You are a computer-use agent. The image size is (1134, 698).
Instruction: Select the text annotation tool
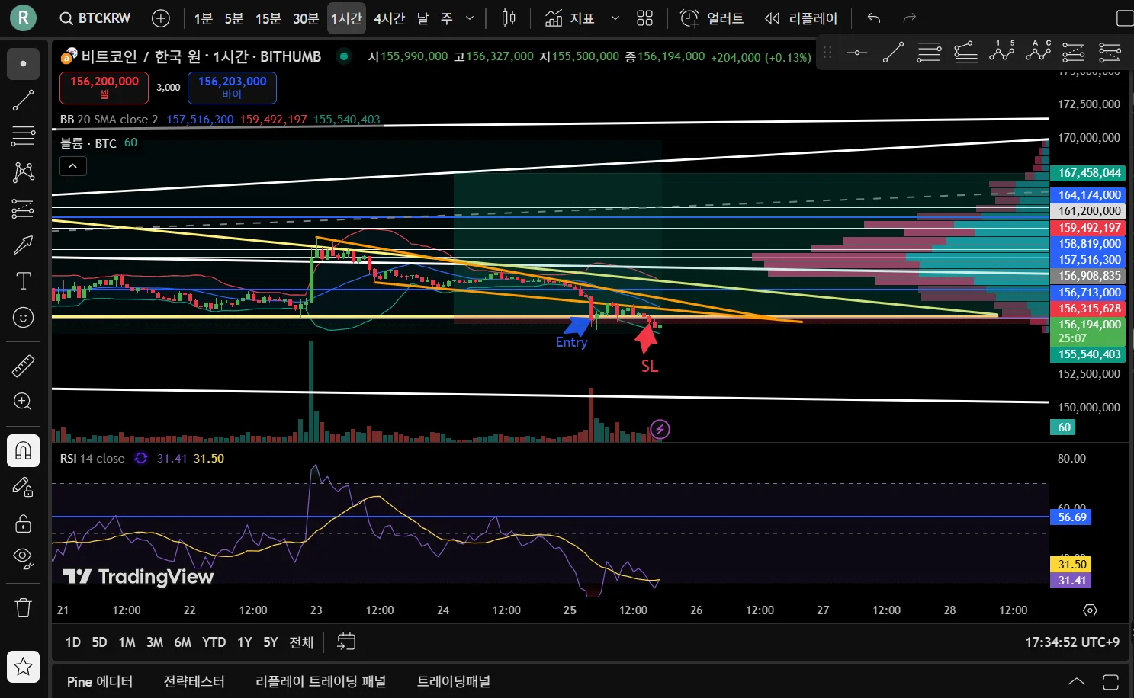(23, 281)
